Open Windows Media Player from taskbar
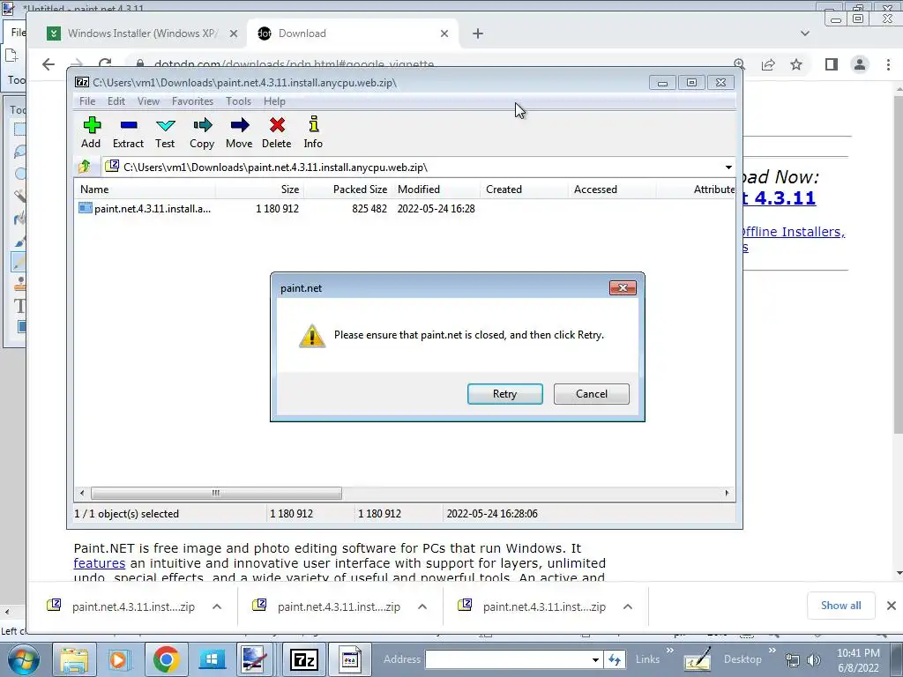 [x=119, y=659]
